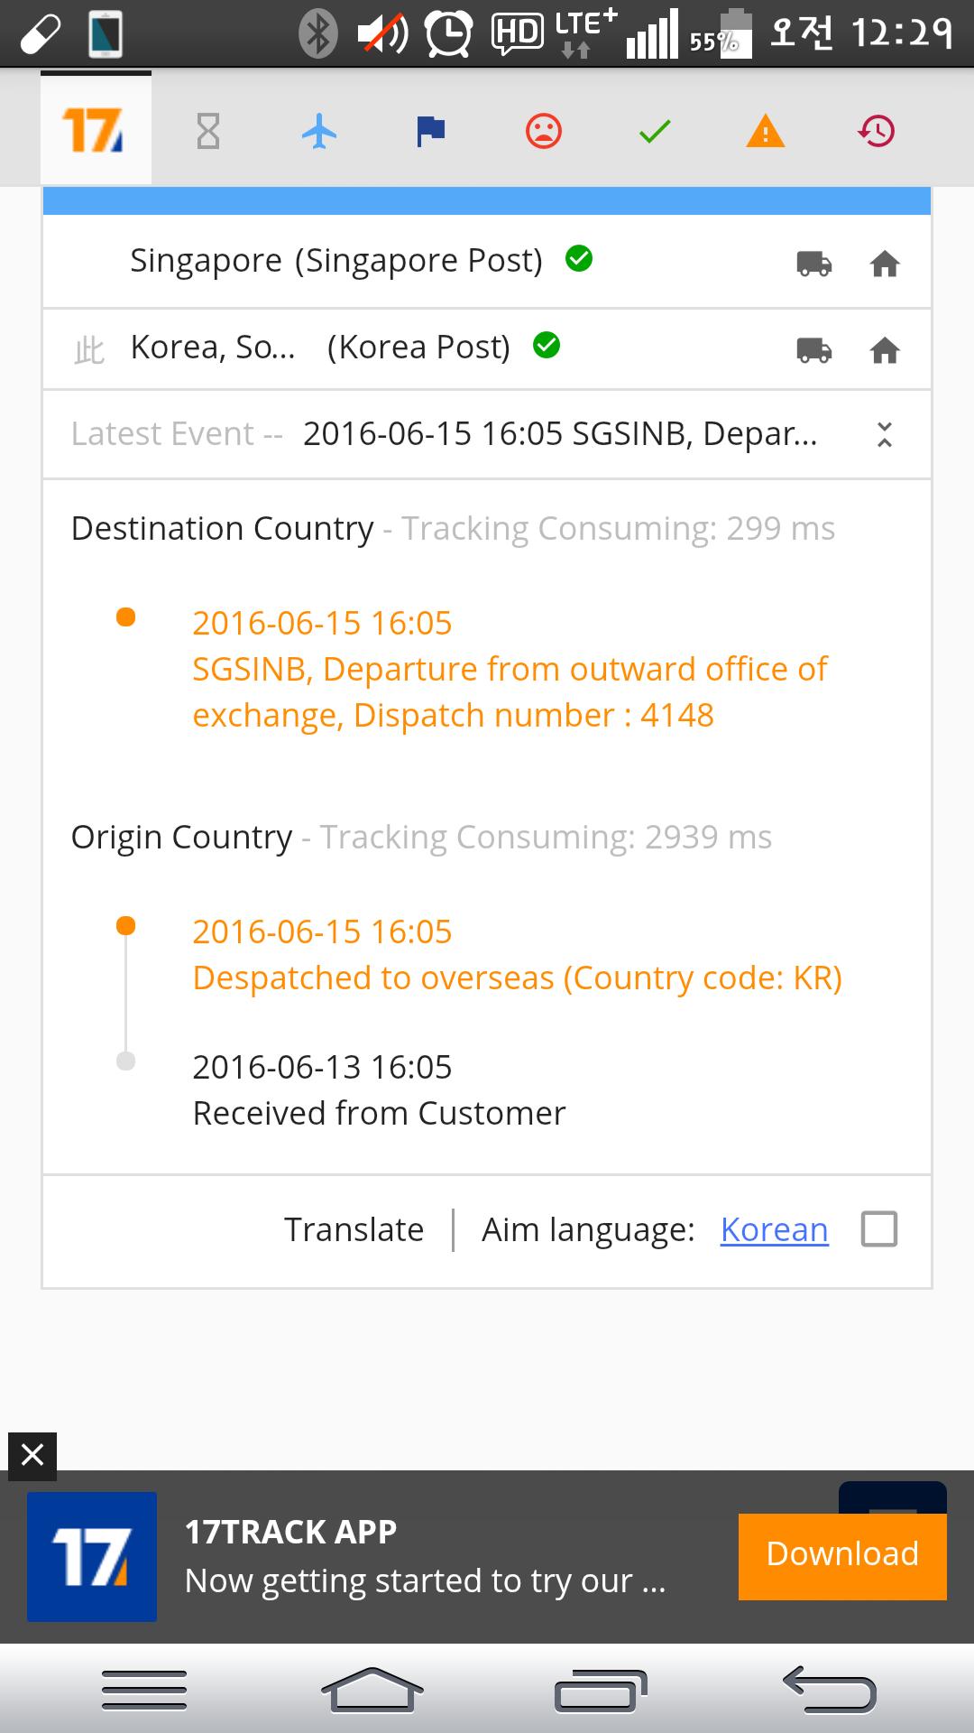Open the Korean aim language link
Viewport: 974px width, 1733px height.
(x=774, y=1229)
